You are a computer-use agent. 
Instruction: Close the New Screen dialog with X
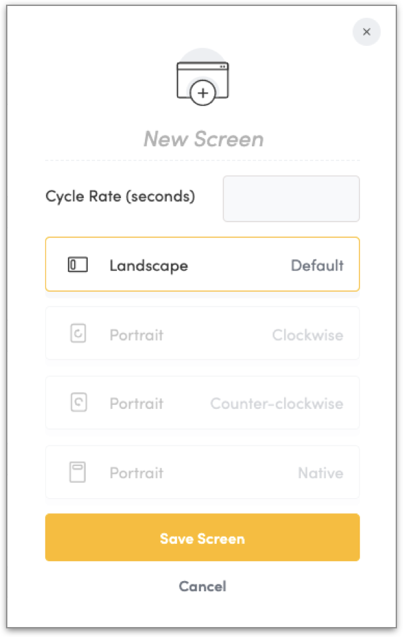(366, 32)
